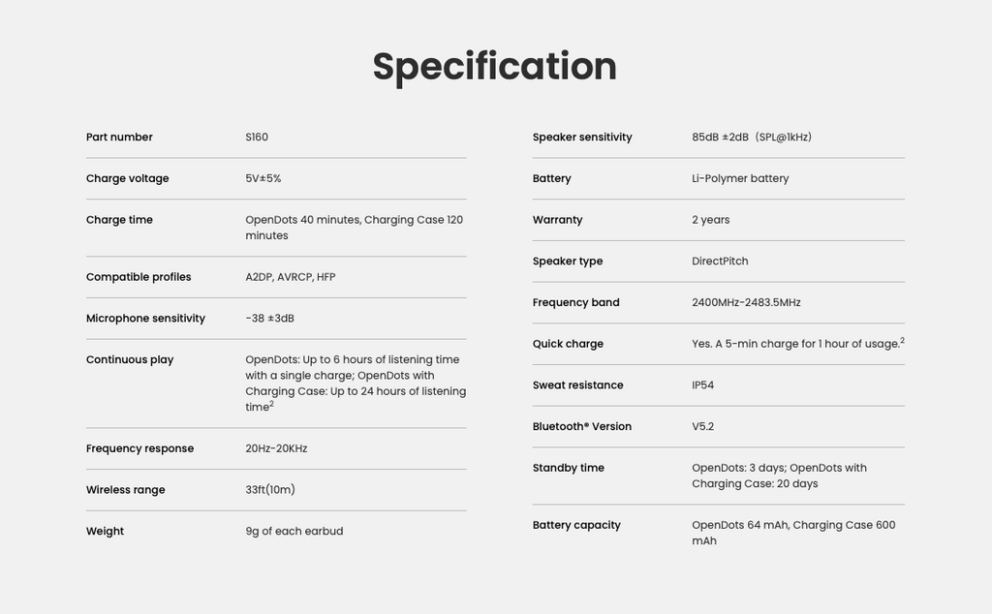Click the footnote 2 after listening time

coord(272,404)
